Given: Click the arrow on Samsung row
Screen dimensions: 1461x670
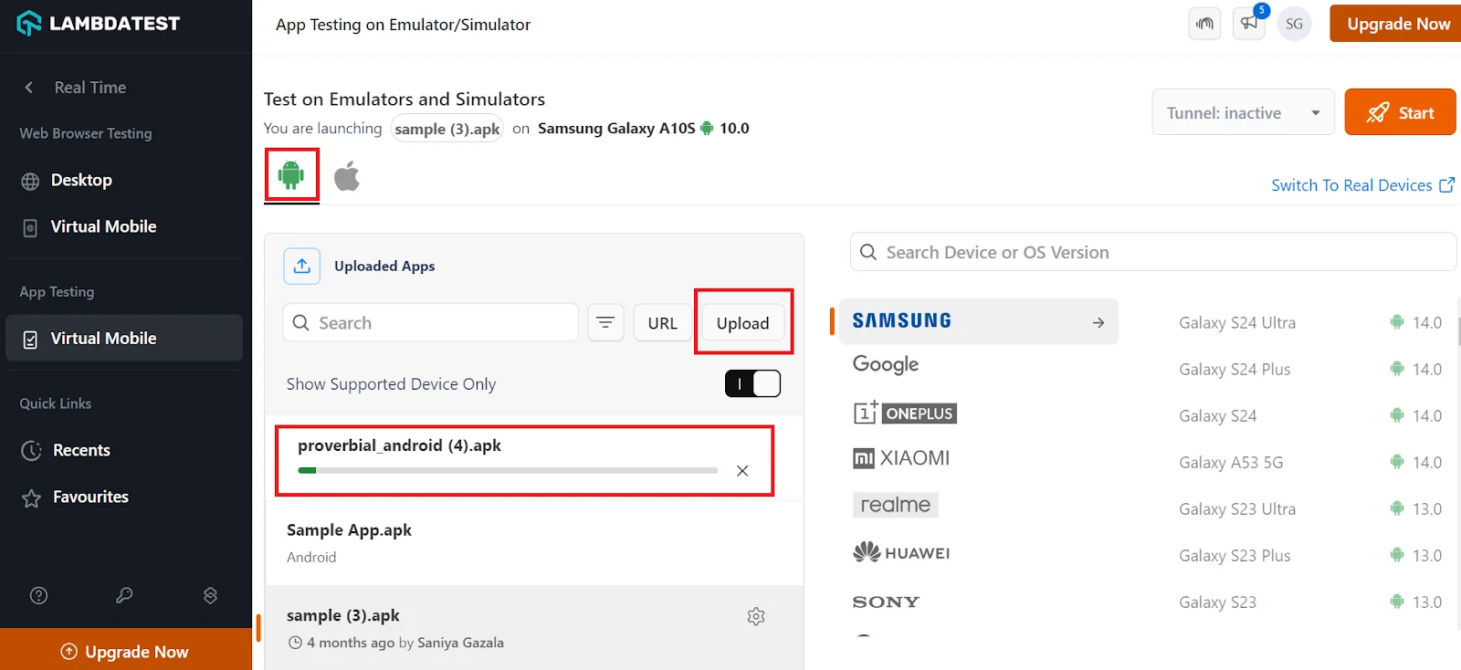Looking at the screenshot, I should click(1098, 322).
